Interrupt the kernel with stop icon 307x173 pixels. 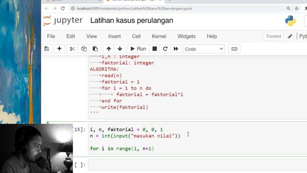pos(154,49)
